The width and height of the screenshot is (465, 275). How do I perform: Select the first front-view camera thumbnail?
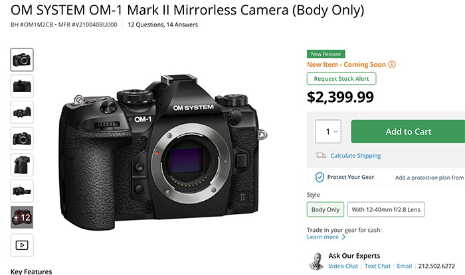22,60
